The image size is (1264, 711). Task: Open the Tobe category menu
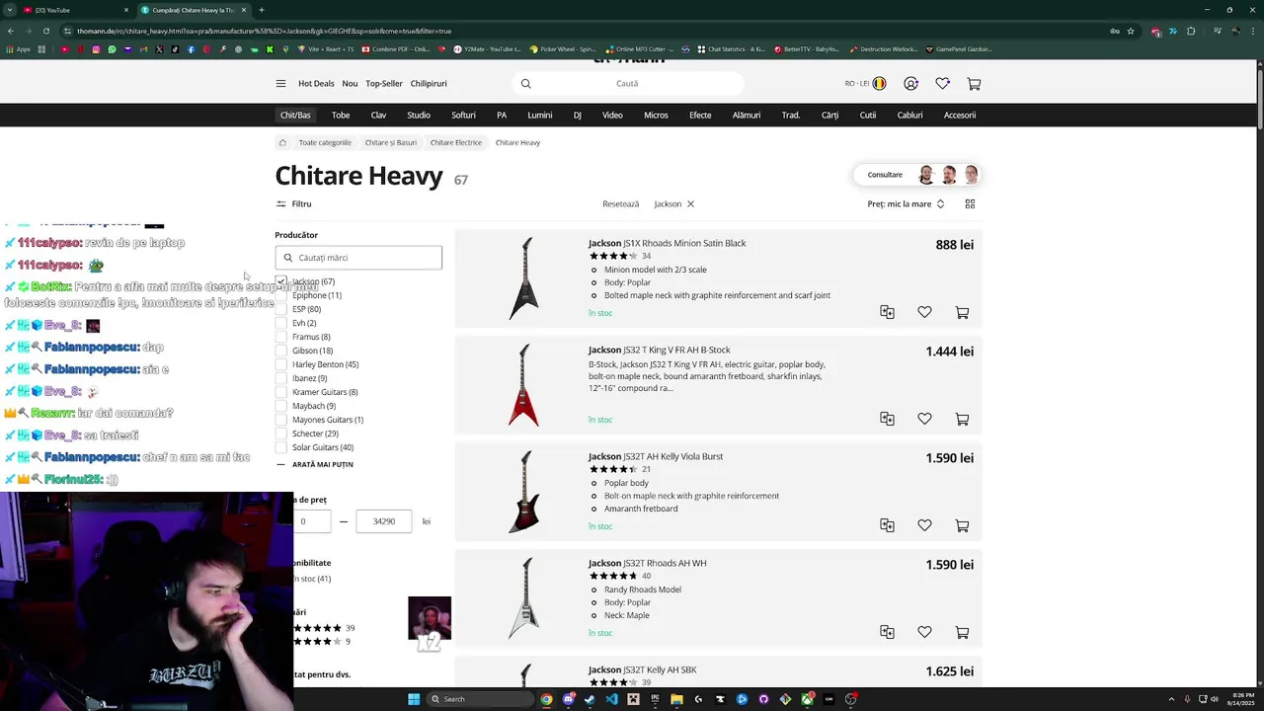[x=341, y=116]
